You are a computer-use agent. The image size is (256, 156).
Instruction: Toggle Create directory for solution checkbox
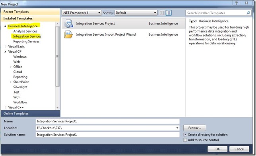coord(185,135)
